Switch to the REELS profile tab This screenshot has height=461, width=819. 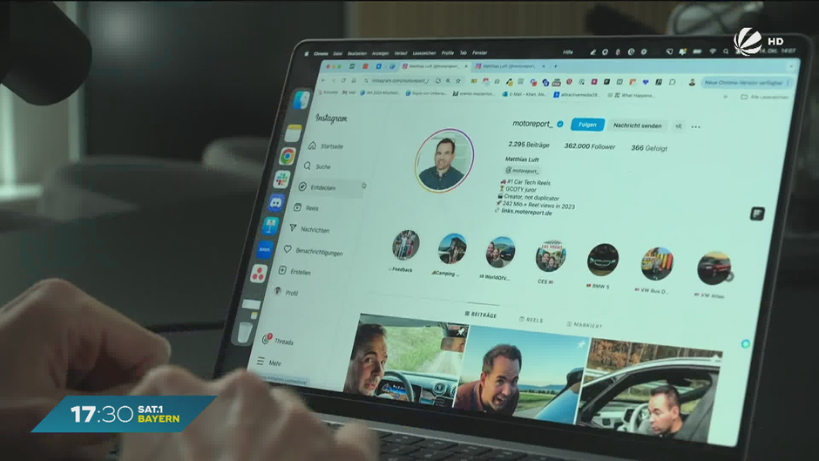tap(531, 320)
